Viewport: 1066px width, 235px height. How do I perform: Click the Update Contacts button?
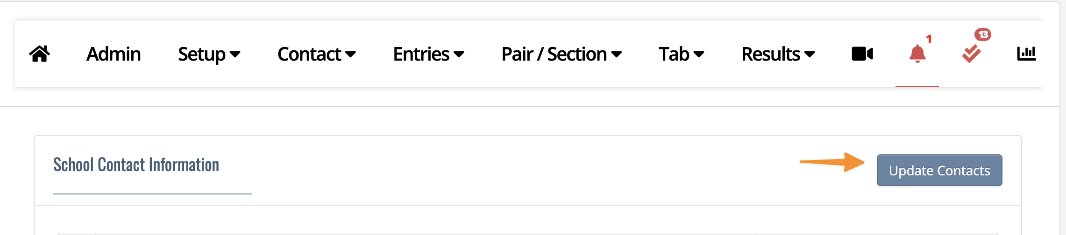tap(939, 170)
